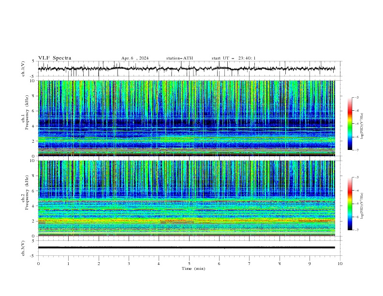Click the date 'Apr.6 , 2024'

point(135,58)
